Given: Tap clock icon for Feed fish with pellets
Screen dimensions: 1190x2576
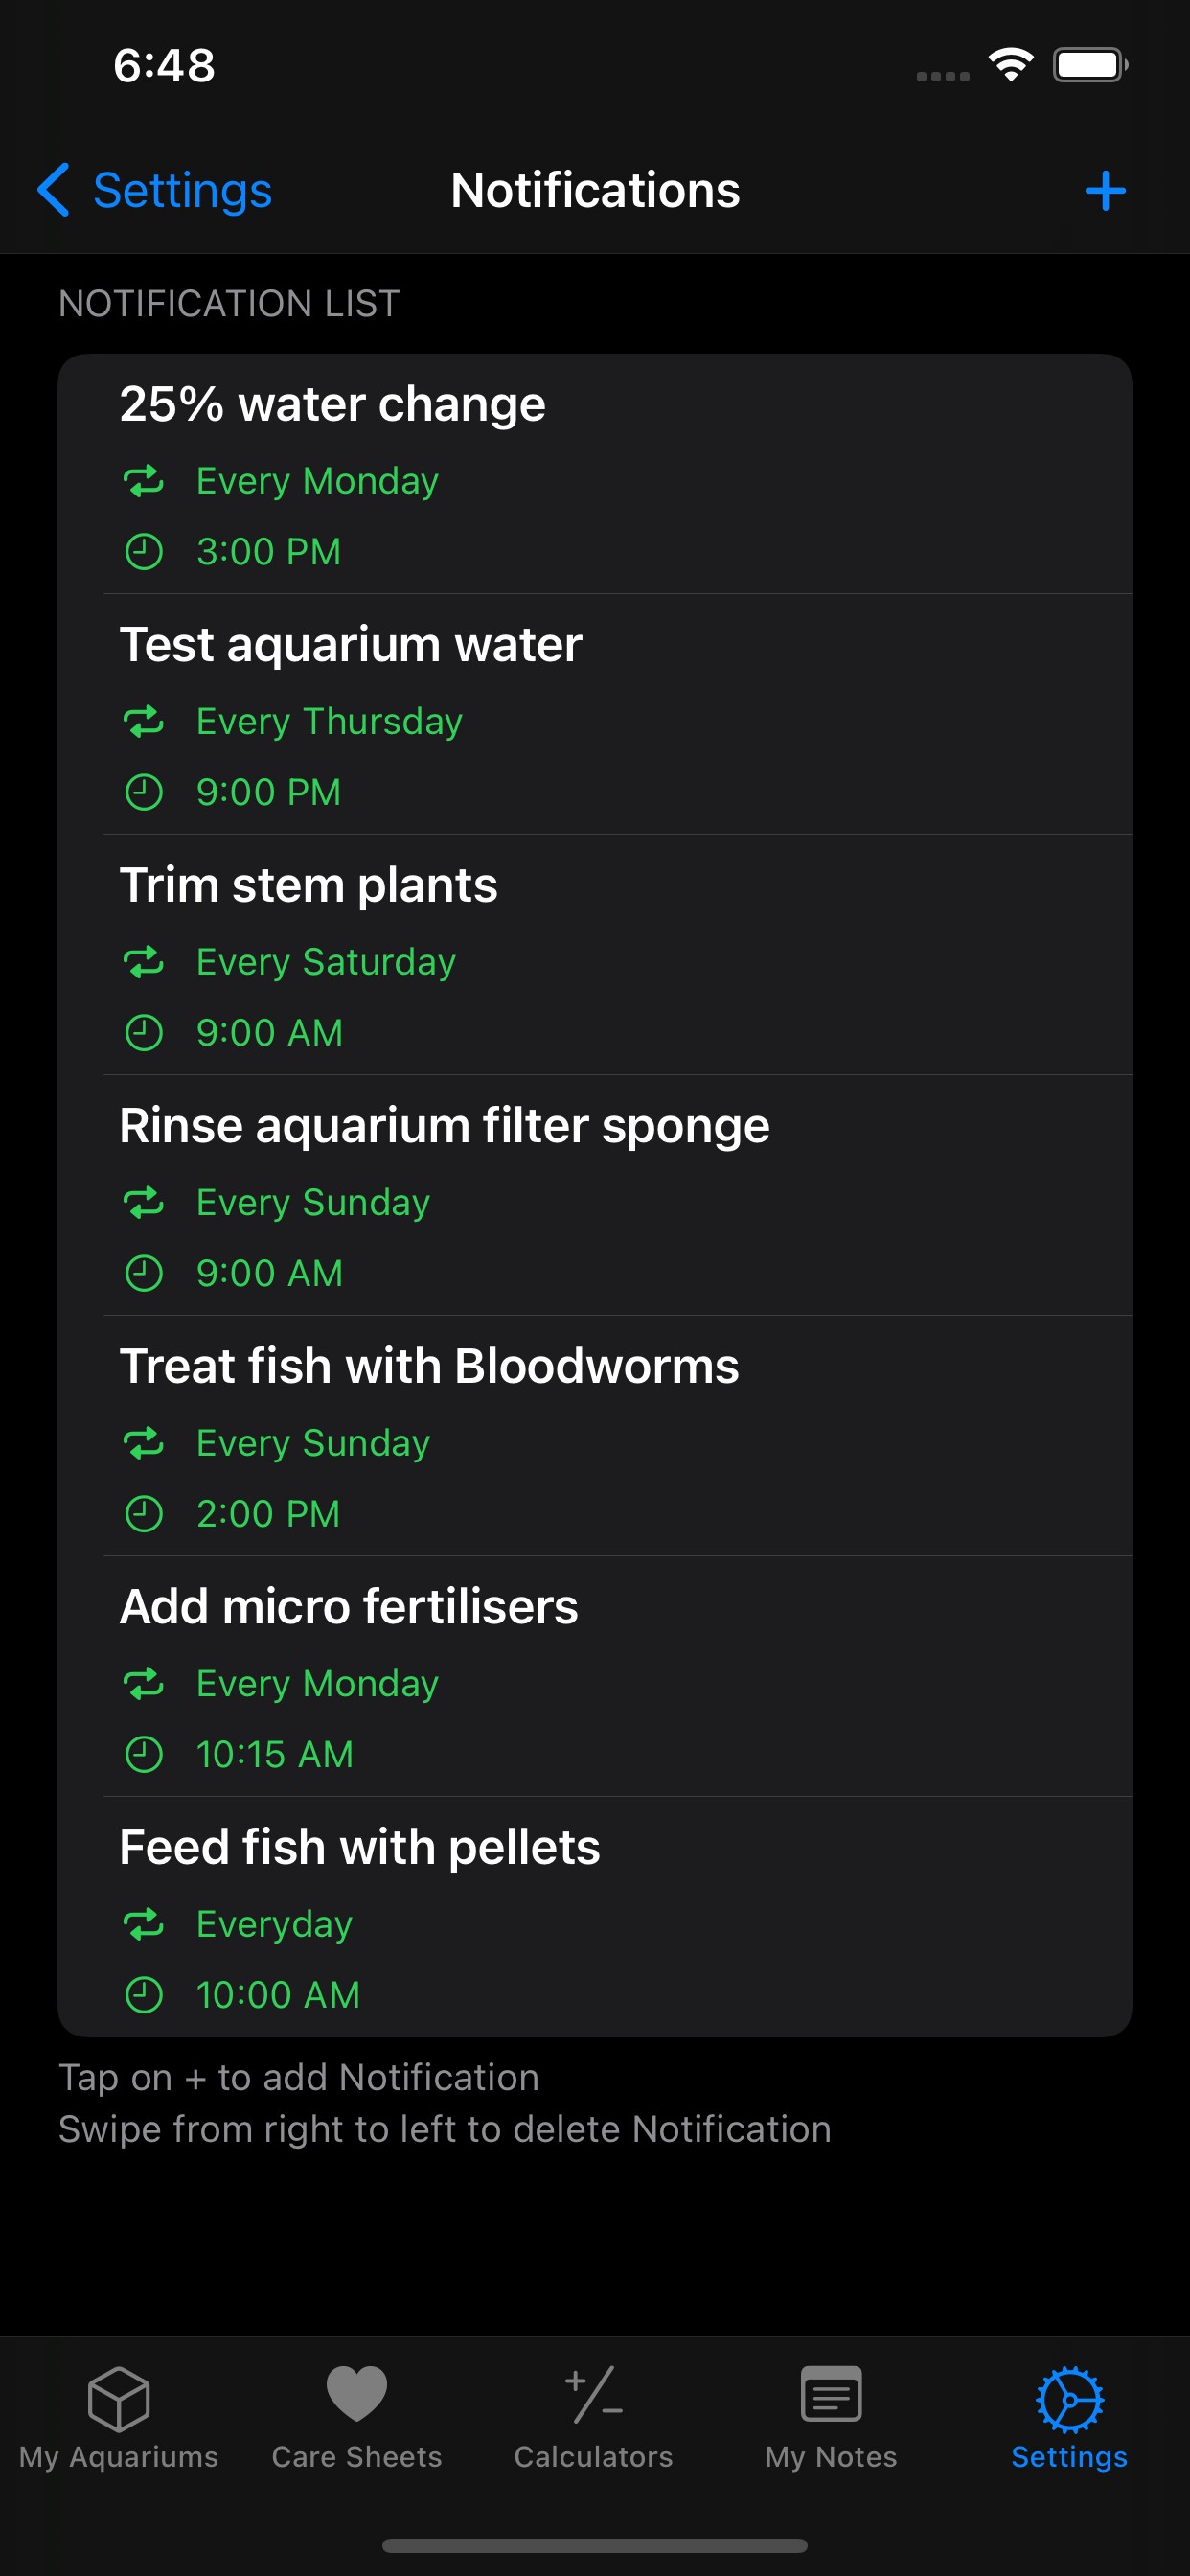Looking at the screenshot, I should (x=144, y=1994).
